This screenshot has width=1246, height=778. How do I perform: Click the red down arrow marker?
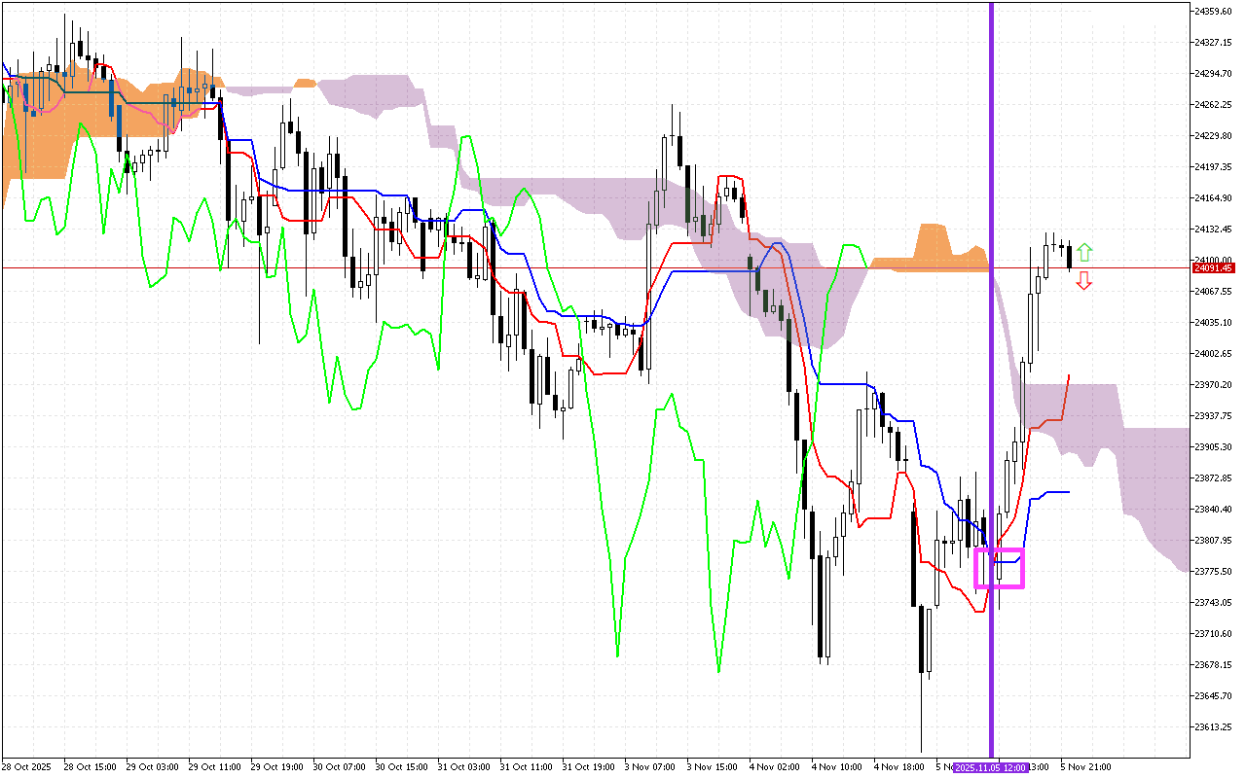pyautogui.click(x=1083, y=281)
